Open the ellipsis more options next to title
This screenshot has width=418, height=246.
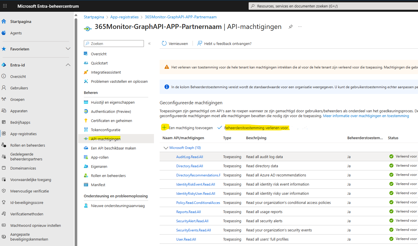tap(300, 27)
